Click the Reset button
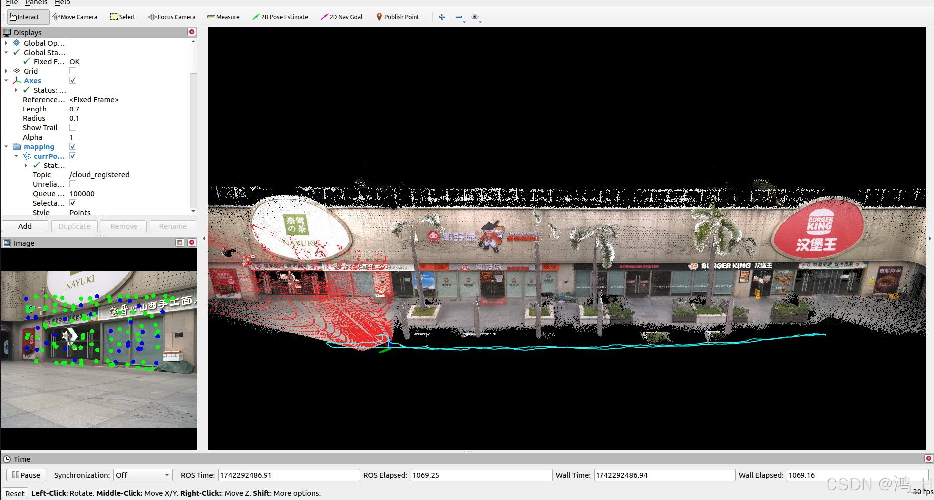Screen dimensions: 934x500 click(x=15, y=493)
